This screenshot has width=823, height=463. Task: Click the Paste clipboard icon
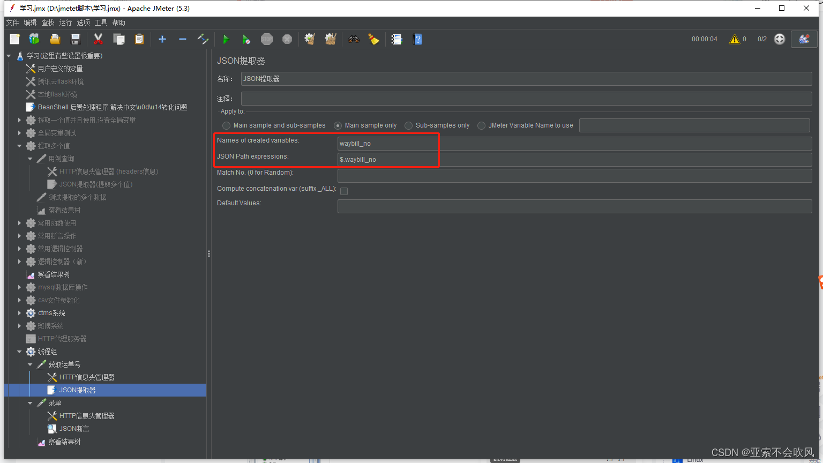pos(139,39)
